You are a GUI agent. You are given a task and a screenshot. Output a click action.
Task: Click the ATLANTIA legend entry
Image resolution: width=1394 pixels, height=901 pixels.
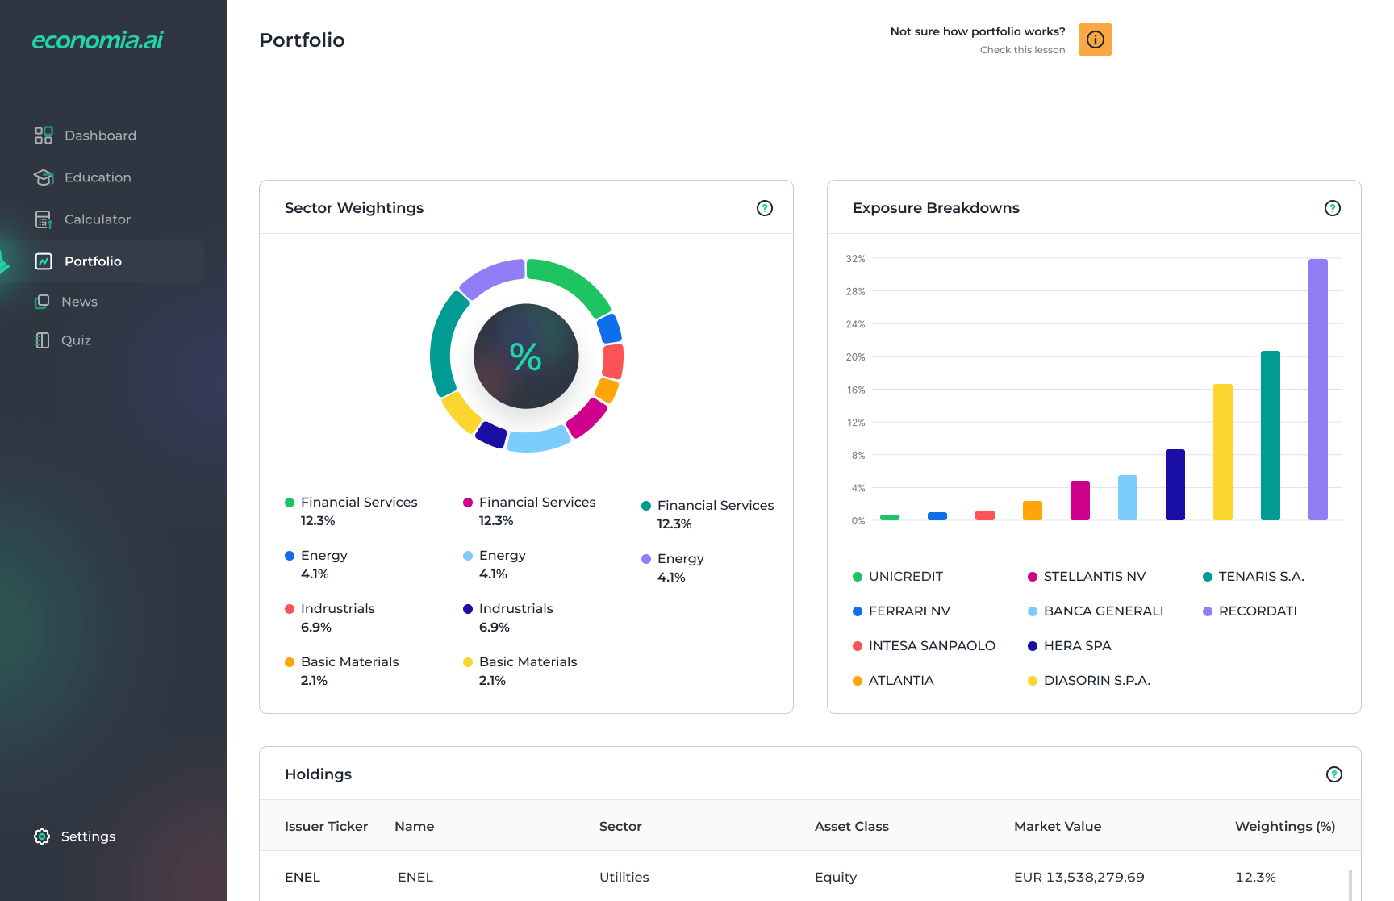pyautogui.click(x=894, y=681)
